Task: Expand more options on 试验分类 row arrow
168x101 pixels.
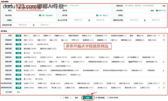Action: click(164, 70)
